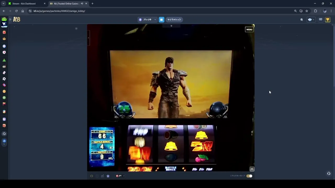Click the blue wallet icon button
This screenshot has height=188, width=335.
point(161,20)
